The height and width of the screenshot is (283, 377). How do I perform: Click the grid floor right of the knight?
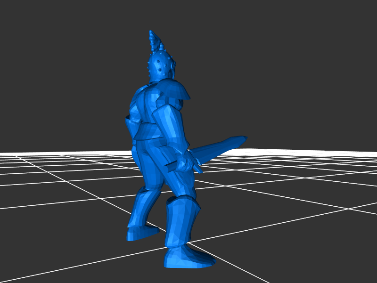(292, 198)
